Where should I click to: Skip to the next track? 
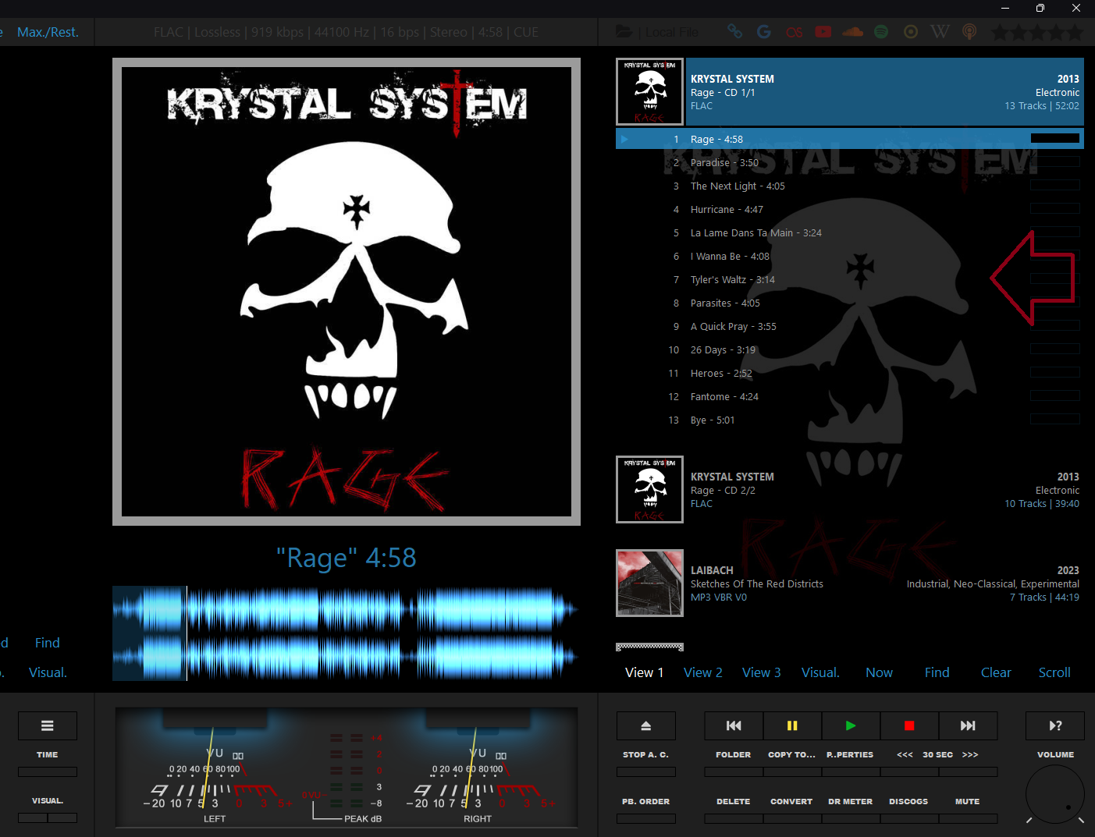tap(968, 725)
